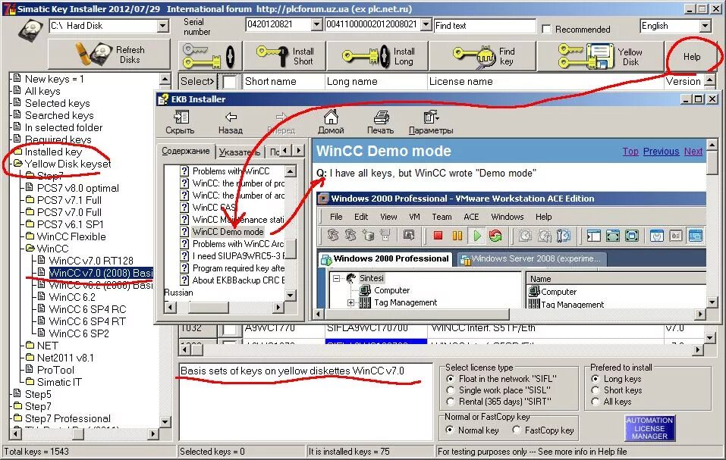The width and height of the screenshot is (726, 460).
Task: Select Installed key folder
Action: pyautogui.click(x=53, y=152)
